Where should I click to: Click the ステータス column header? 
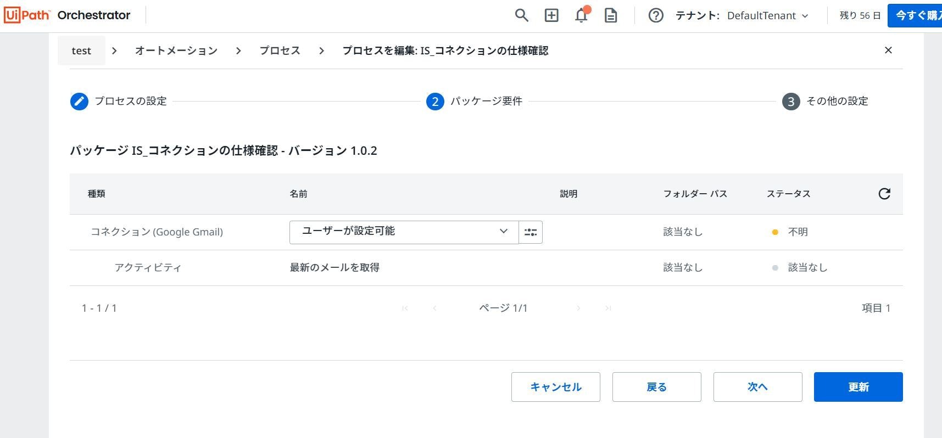point(789,194)
